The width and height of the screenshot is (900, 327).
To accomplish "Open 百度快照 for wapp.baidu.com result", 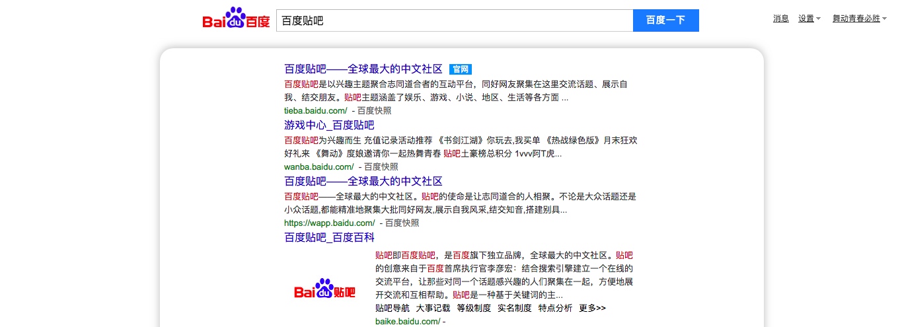I will (x=402, y=223).
